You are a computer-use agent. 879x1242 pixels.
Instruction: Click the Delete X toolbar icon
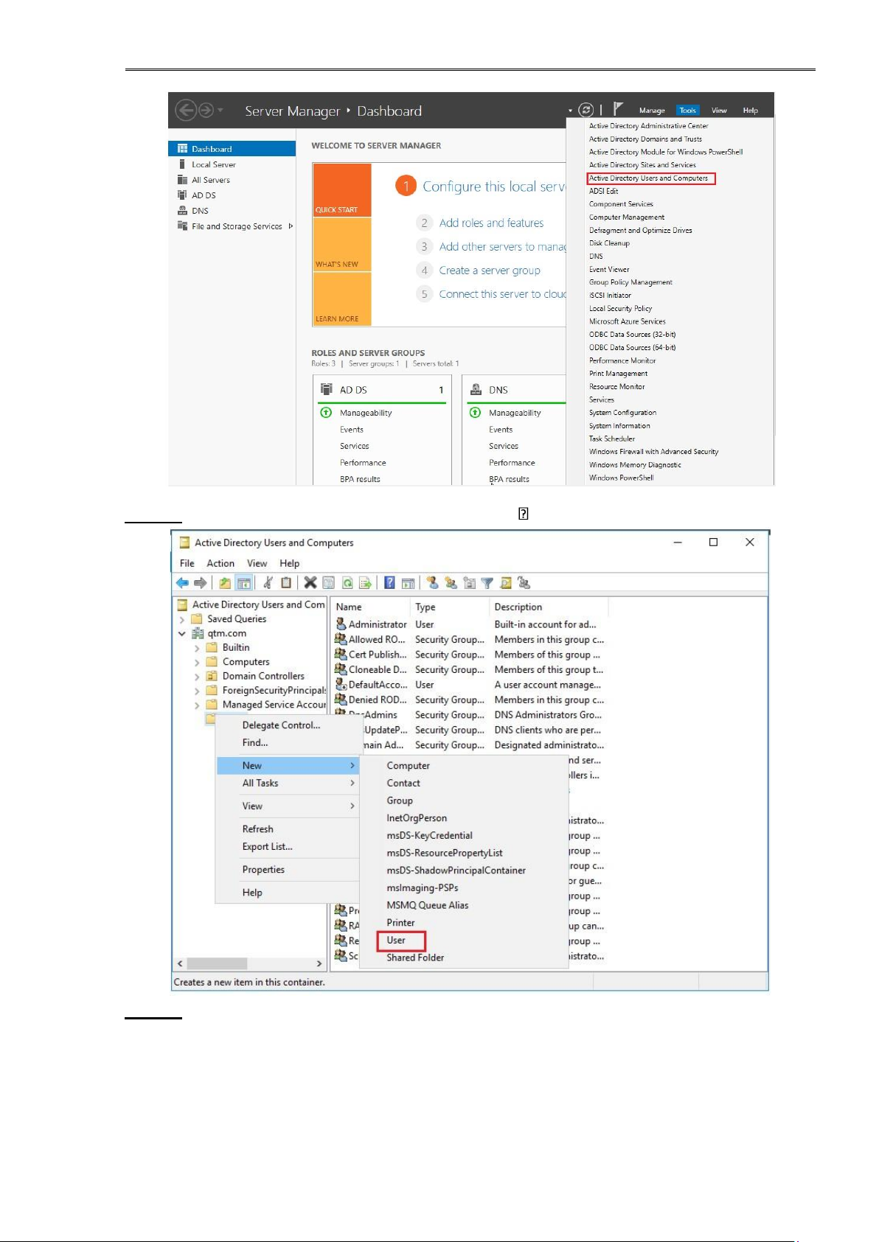310,583
